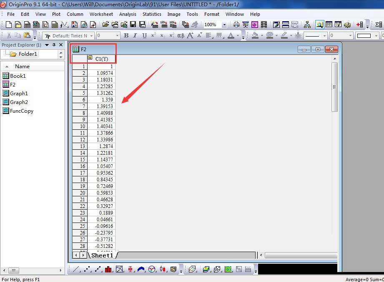Click the Box chart plot icon
This screenshot has width=384, height=282.
coord(130,269)
